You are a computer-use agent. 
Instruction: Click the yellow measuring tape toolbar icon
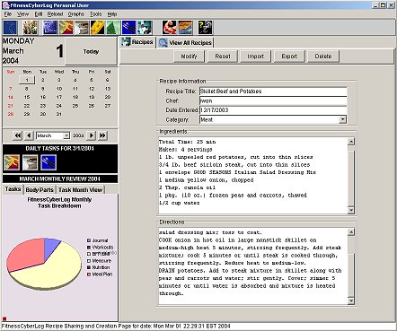coord(98,28)
